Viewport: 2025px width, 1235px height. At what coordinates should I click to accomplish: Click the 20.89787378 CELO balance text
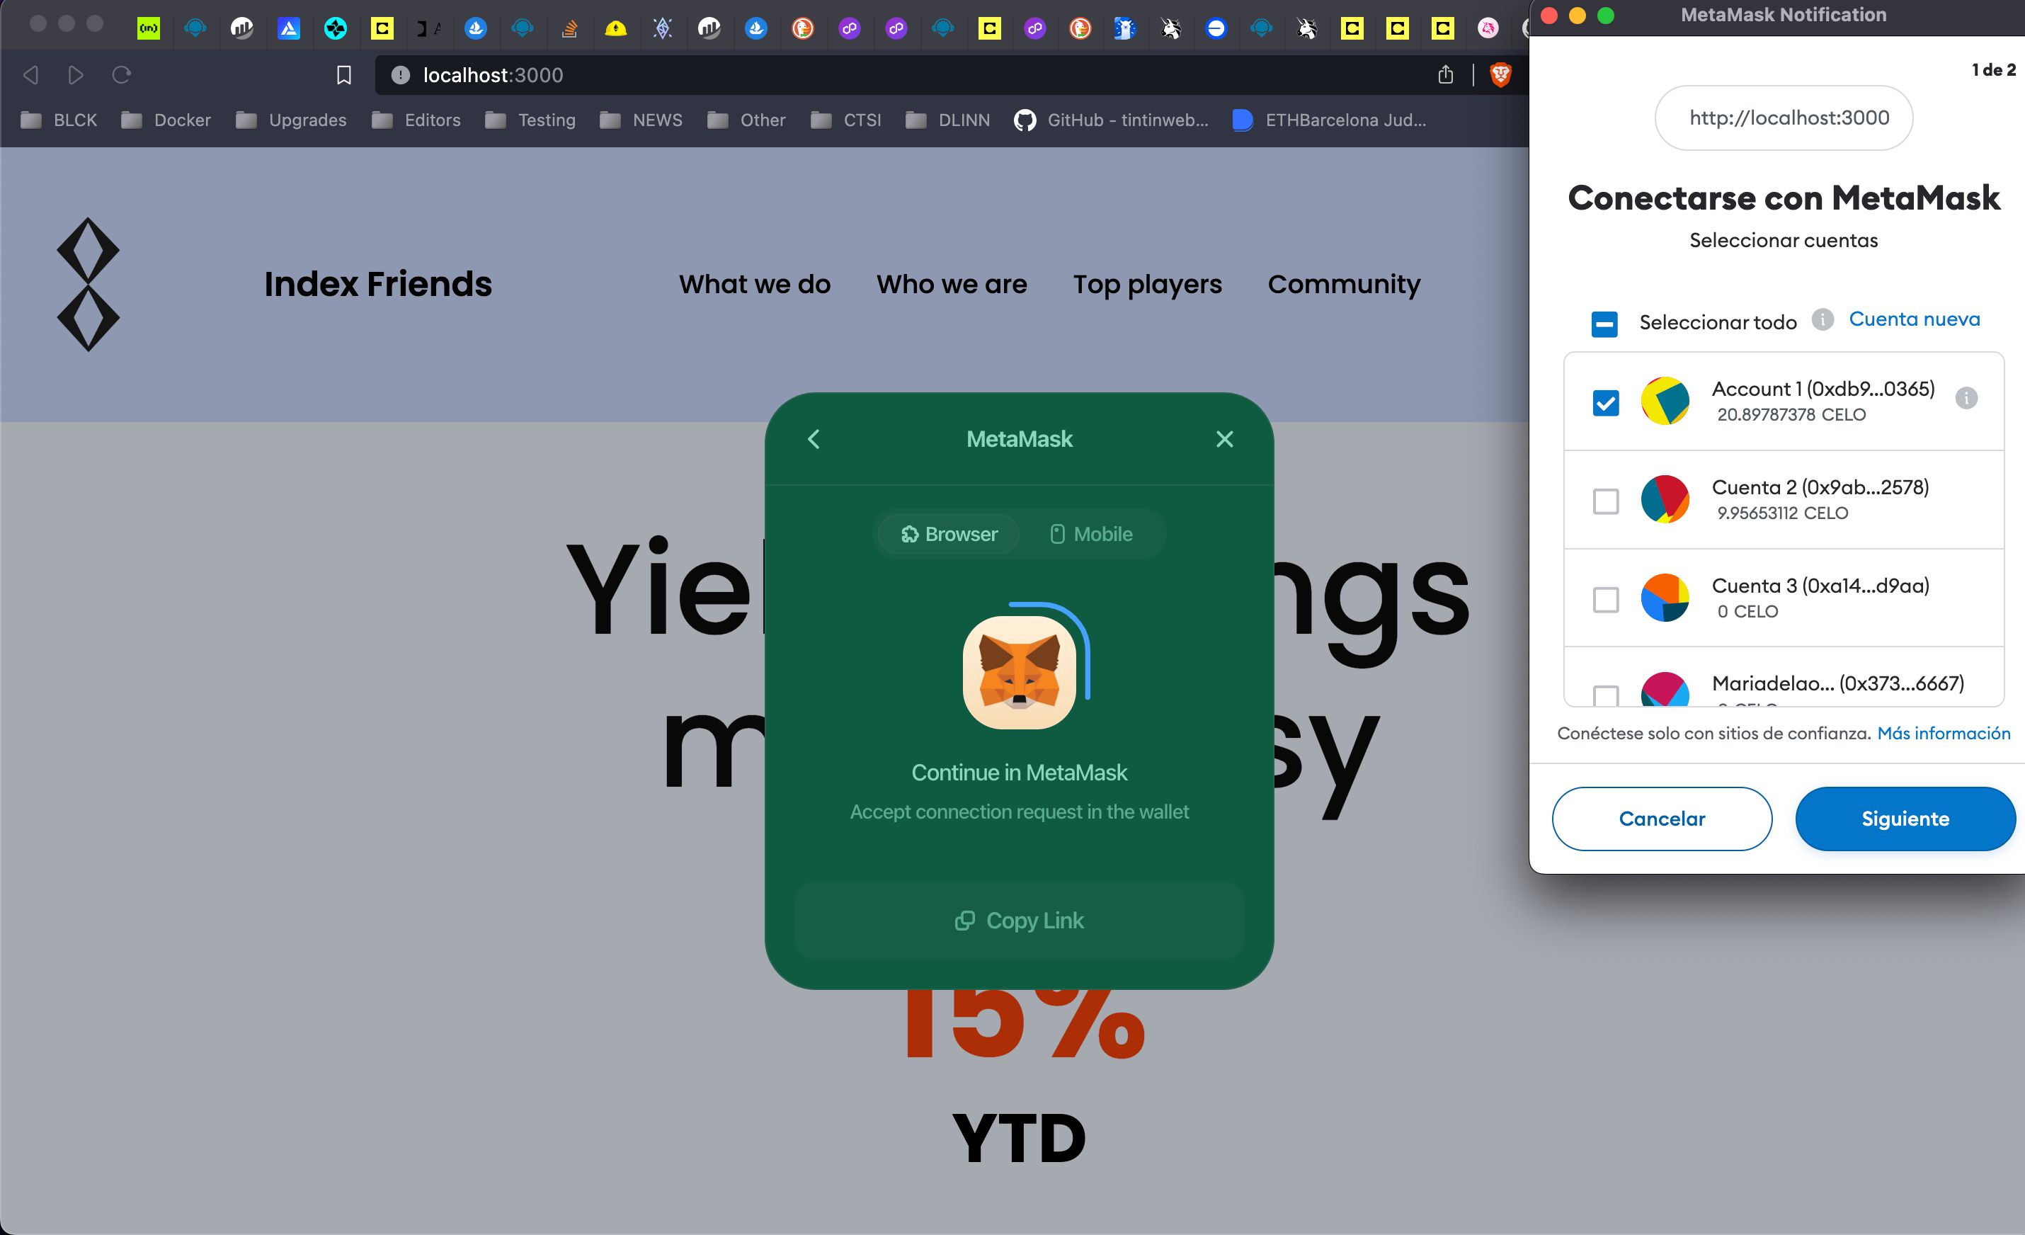(1791, 415)
